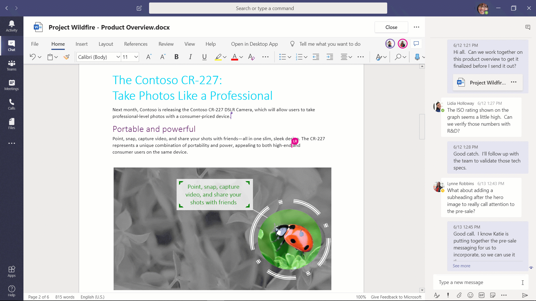Image resolution: width=536 pixels, height=301 pixels.
Task: Open the emoji picker in chat
Action: pyautogui.click(x=470, y=295)
